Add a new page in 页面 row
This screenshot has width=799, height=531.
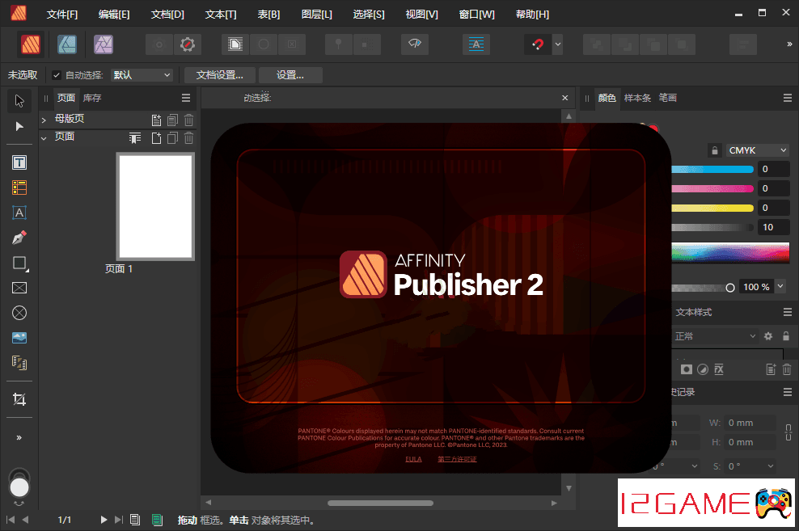tap(156, 138)
